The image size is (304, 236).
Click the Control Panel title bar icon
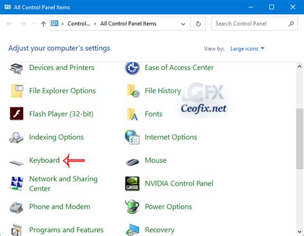[x=8, y=7]
